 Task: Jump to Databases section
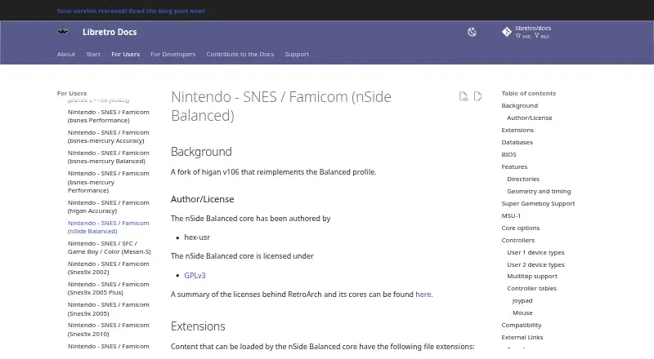pos(517,143)
